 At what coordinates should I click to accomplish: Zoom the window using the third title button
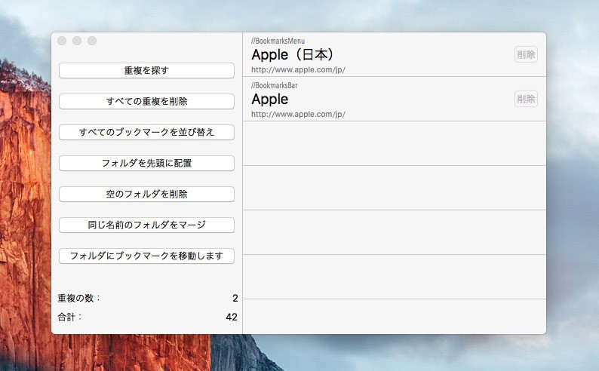coord(92,41)
